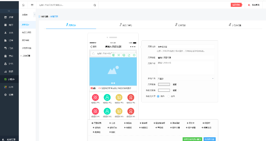Open the page background color swatch
Image resolution: width=266 pixels, height=141 pixels.
164,84
